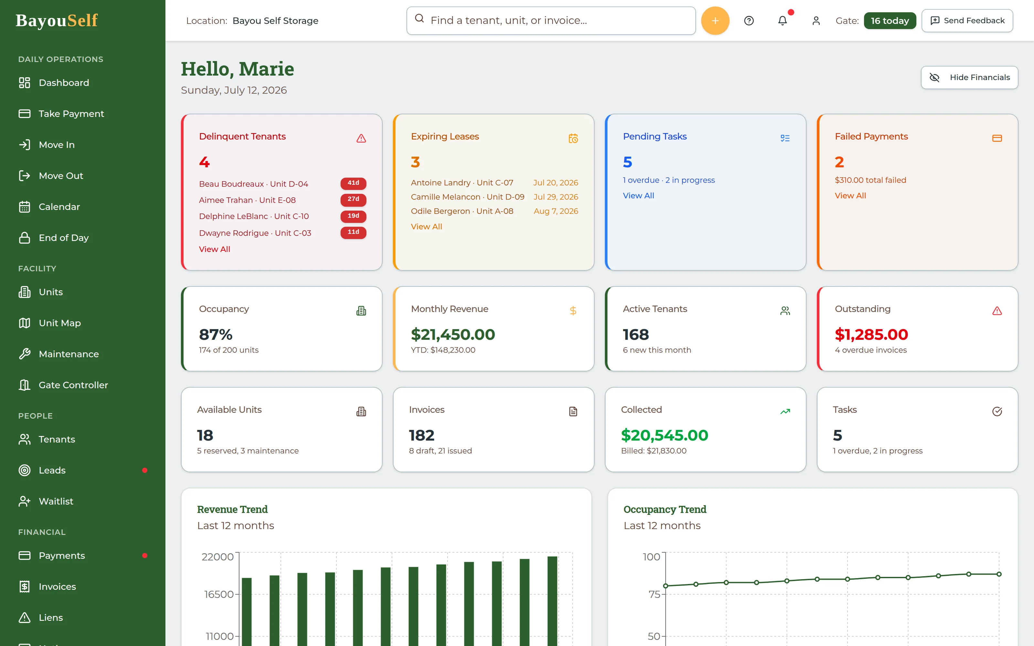Viewport: 1034px width, 646px height.
Task: Click the Leads target icon in sidebar
Action: click(24, 470)
